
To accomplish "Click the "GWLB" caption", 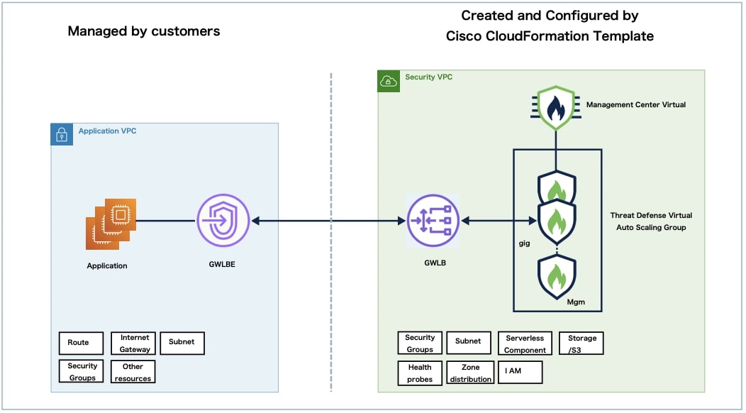I will coord(435,263).
